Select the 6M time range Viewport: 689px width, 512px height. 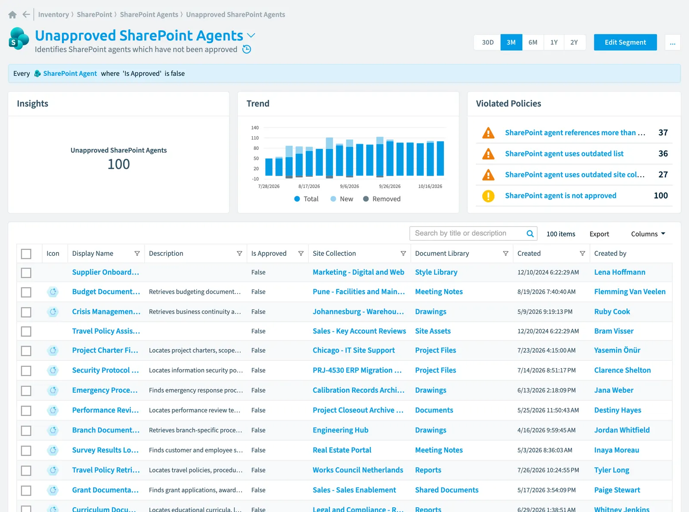coord(533,42)
